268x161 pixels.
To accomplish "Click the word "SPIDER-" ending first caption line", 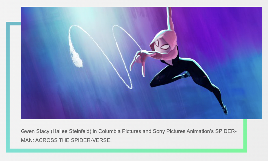I will [226, 131].
